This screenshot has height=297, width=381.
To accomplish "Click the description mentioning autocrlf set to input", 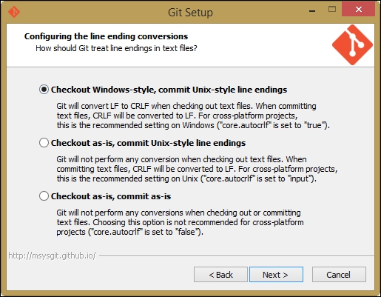I will coord(197,169).
